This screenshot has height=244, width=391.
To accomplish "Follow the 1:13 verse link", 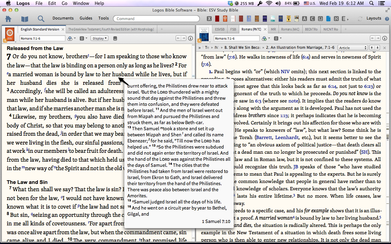I will [x=284, y=116].
